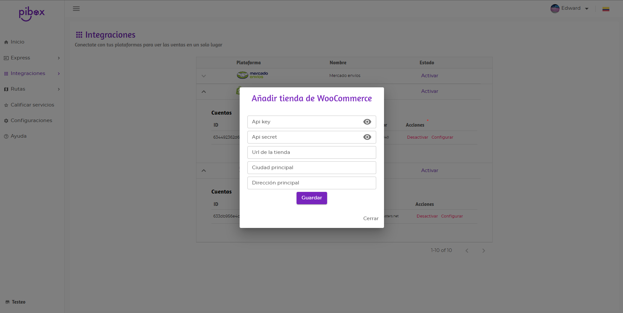Click the Ayuda question mark icon
623x313 pixels.
point(6,136)
